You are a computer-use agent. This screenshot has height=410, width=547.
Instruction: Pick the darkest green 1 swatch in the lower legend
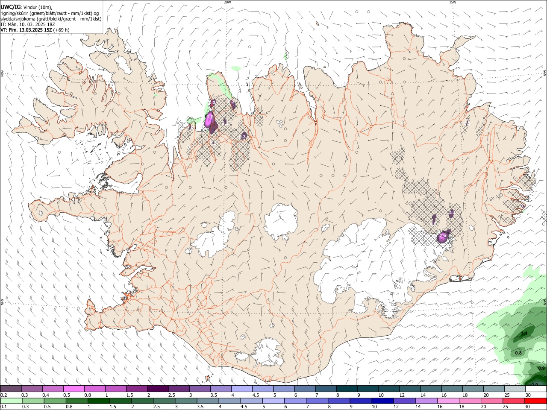coord(98,401)
